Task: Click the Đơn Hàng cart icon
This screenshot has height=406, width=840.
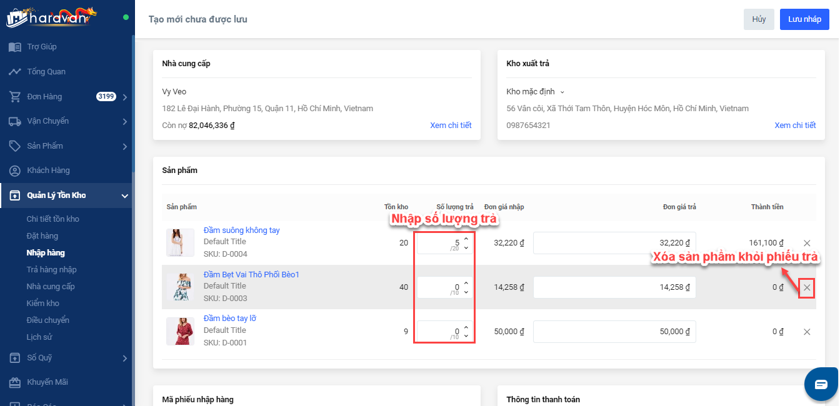Action: [x=14, y=97]
